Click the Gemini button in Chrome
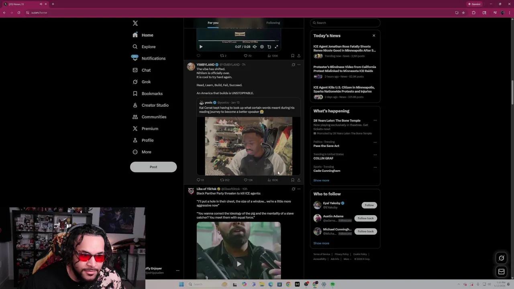The image size is (514, 289). pyautogui.click(x=474, y=4)
